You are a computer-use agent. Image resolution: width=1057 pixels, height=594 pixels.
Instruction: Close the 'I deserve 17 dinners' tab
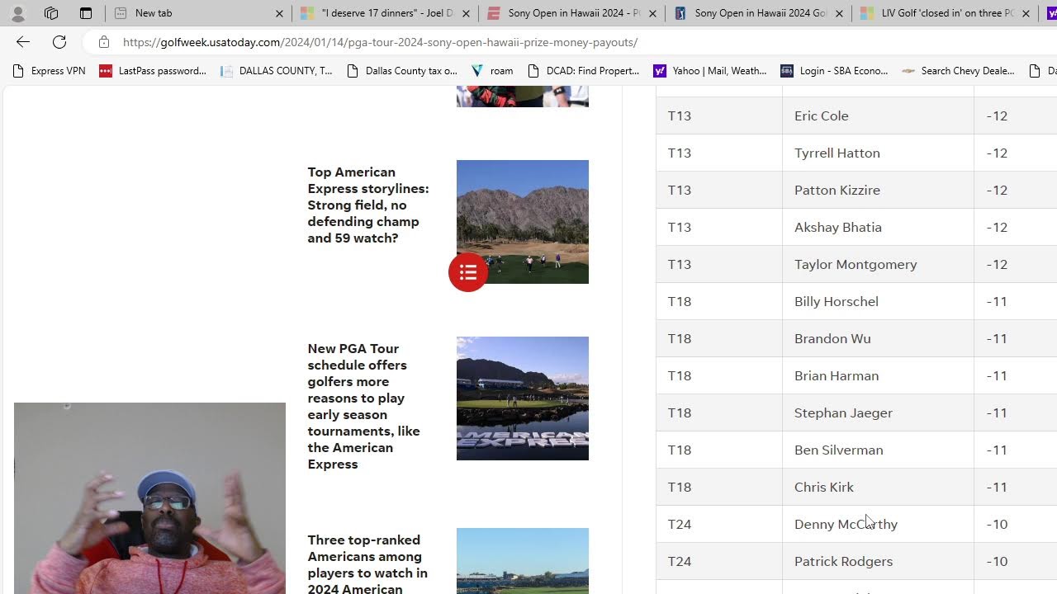coord(465,13)
